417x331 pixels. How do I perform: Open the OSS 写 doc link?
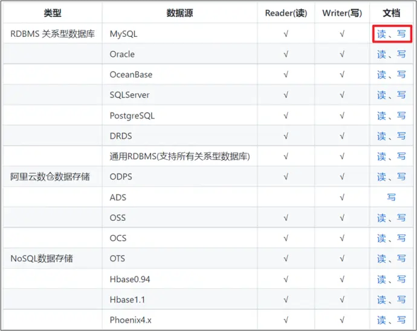pyautogui.click(x=401, y=218)
